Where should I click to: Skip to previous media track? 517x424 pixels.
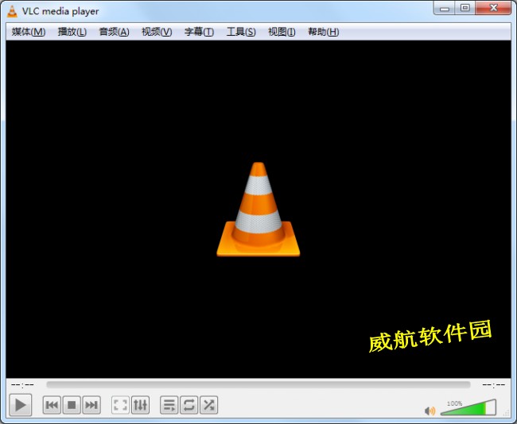(x=52, y=405)
